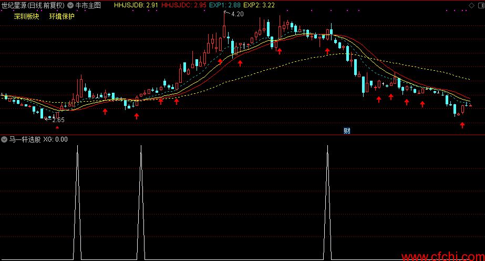The width and height of the screenshot is (485, 261).
Task: Click the yellow EXP2 3.22 indicator label
Action: pyautogui.click(x=259, y=5)
